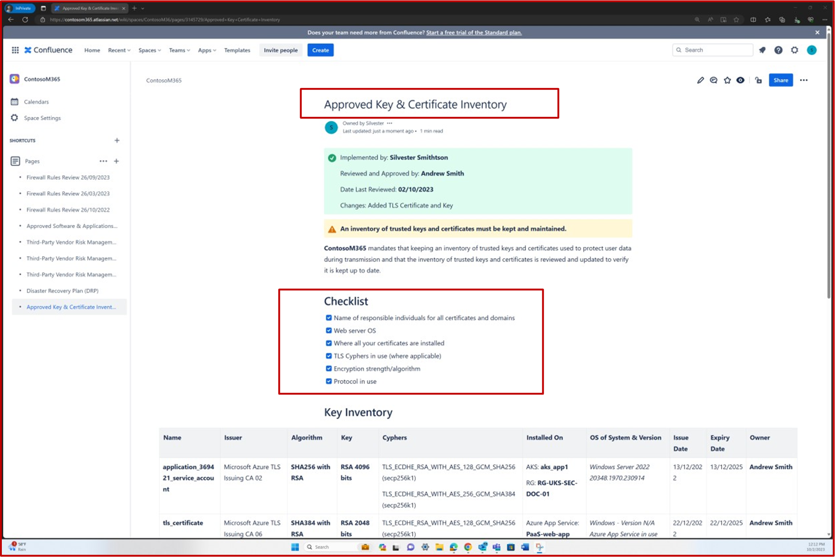Switch to the Templates menu item
This screenshot has width=835, height=557.
coord(237,50)
